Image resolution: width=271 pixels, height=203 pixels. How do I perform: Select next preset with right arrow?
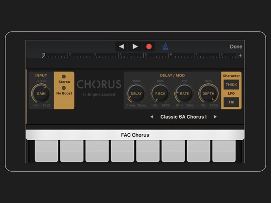click(215, 117)
